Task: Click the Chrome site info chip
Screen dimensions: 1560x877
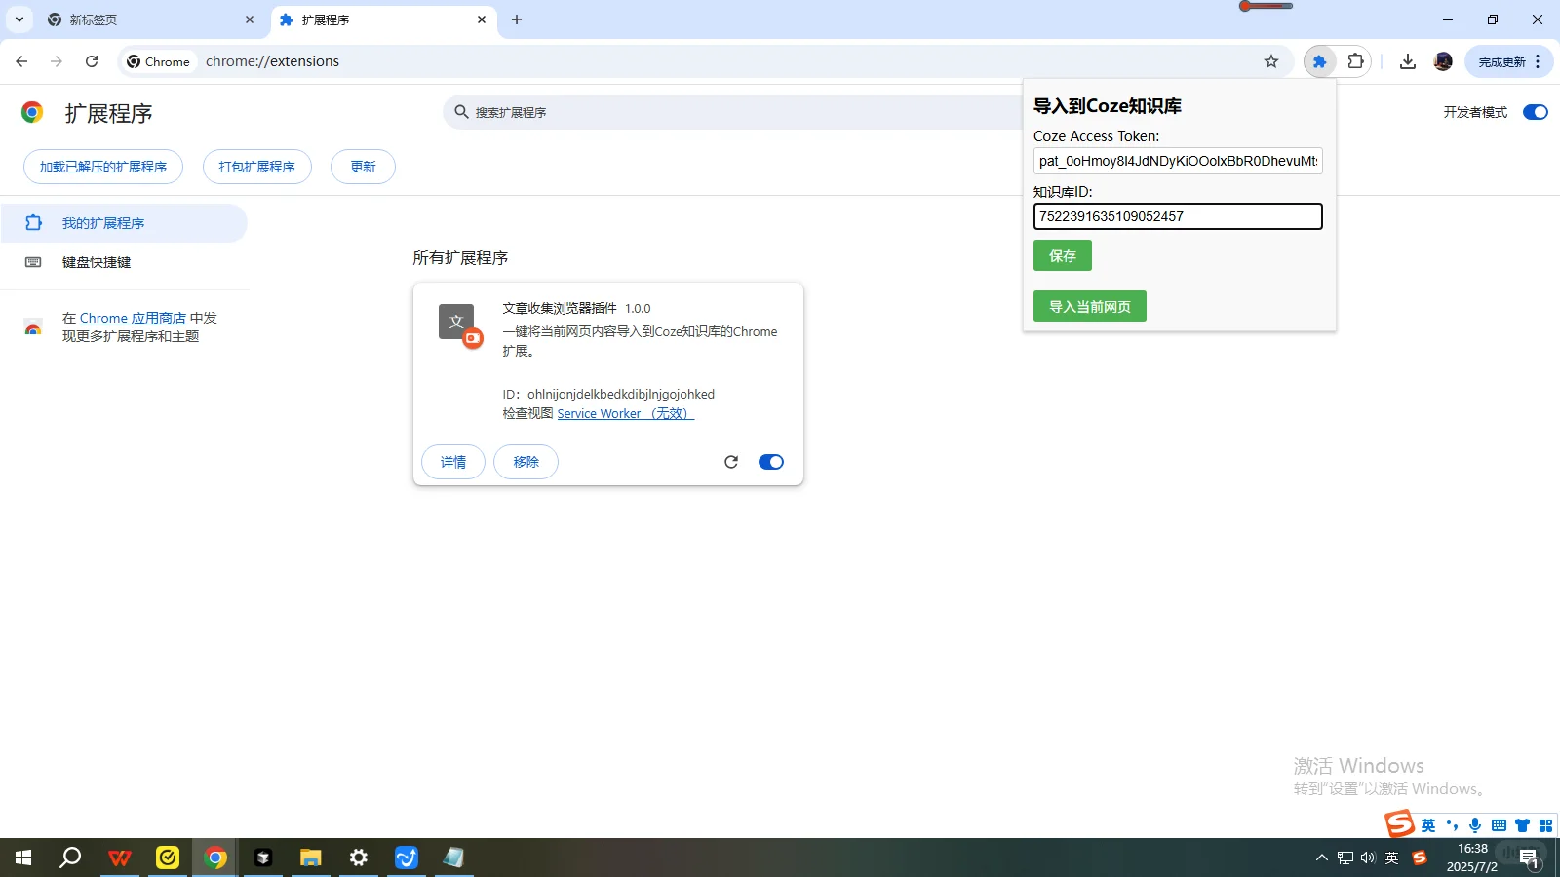Action: 159,61
